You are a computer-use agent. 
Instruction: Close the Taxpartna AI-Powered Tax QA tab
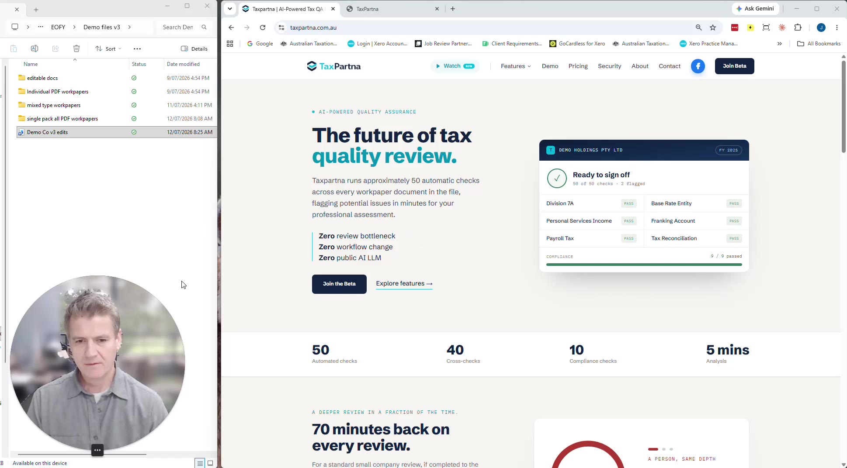coord(333,9)
